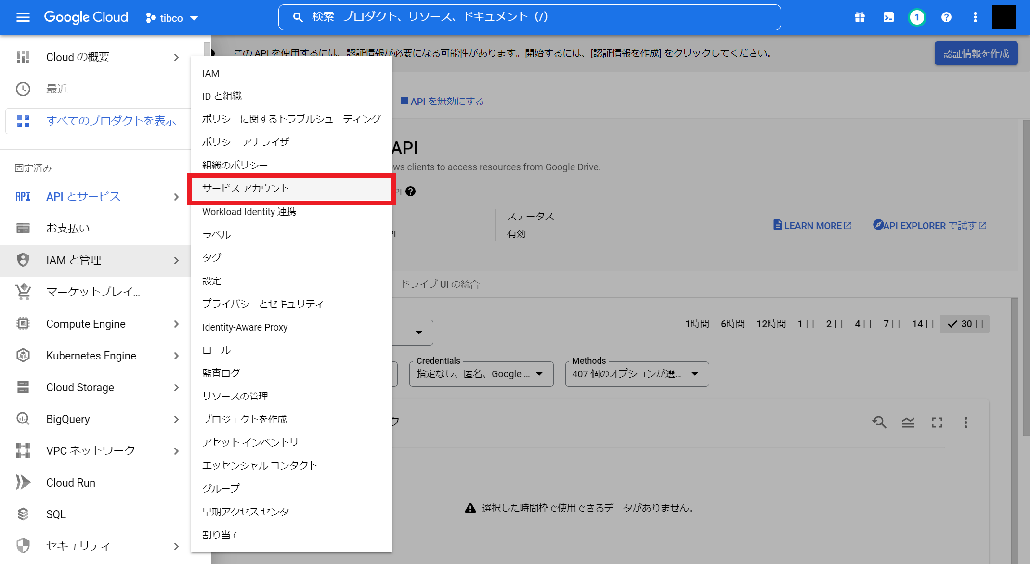Open API とサービス in sidebar
This screenshot has width=1030, height=564.
point(83,196)
